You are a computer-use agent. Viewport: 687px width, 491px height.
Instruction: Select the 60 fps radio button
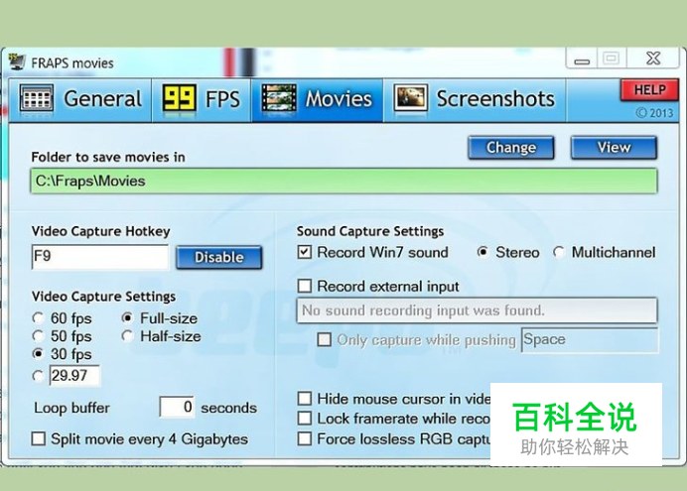click(38, 318)
